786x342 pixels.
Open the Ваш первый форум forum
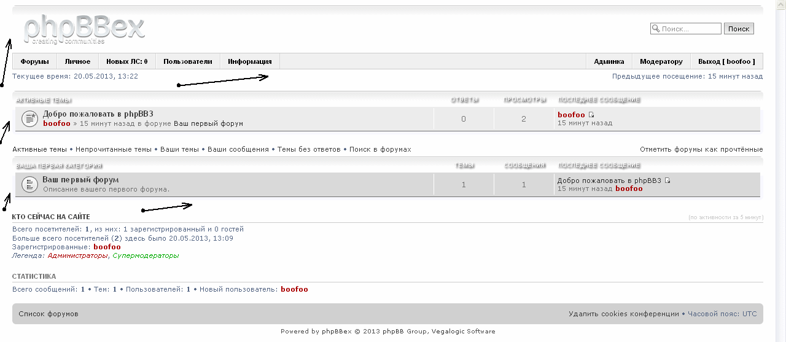click(80, 180)
